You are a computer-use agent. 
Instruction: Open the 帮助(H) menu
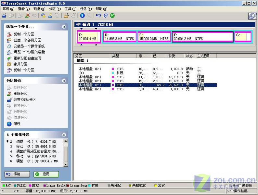[x=101, y=9]
